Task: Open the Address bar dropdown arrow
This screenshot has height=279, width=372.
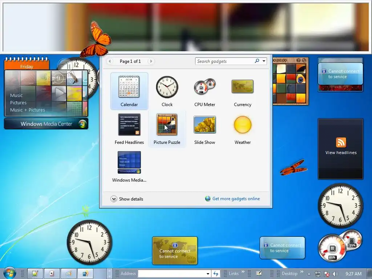Action: click(x=208, y=274)
